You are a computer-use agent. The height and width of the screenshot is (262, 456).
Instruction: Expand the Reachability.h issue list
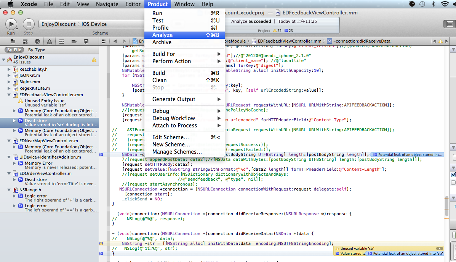(x=9, y=69)
